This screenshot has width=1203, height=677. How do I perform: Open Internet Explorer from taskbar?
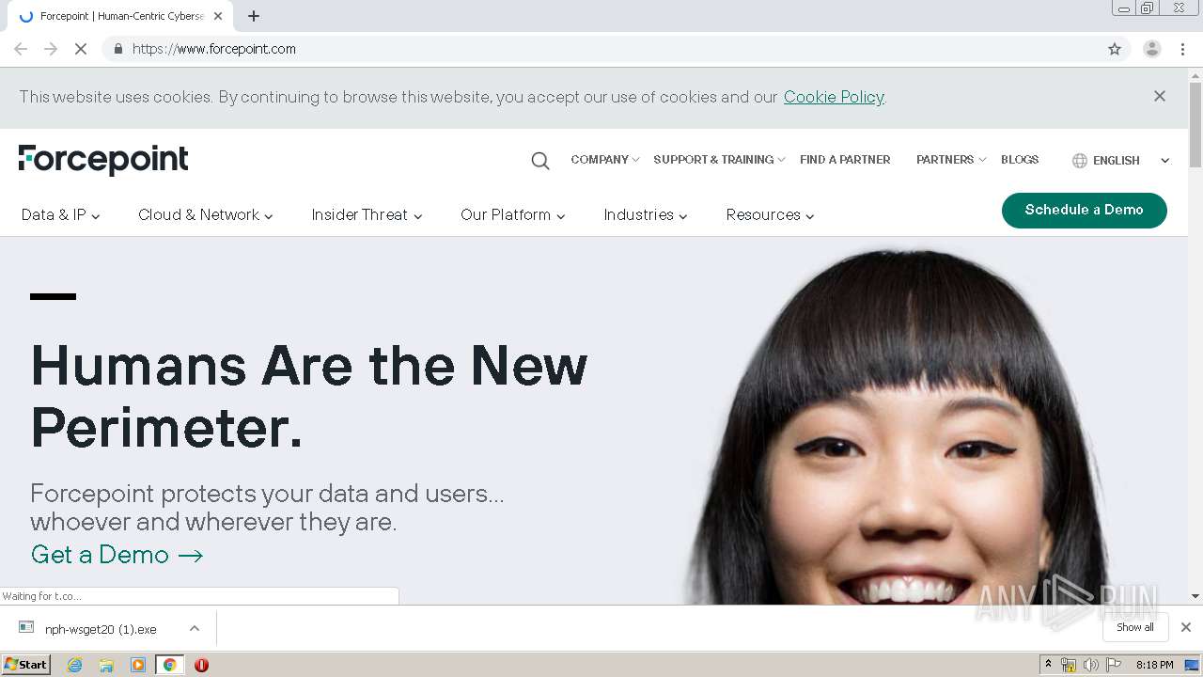pos(74,665)
